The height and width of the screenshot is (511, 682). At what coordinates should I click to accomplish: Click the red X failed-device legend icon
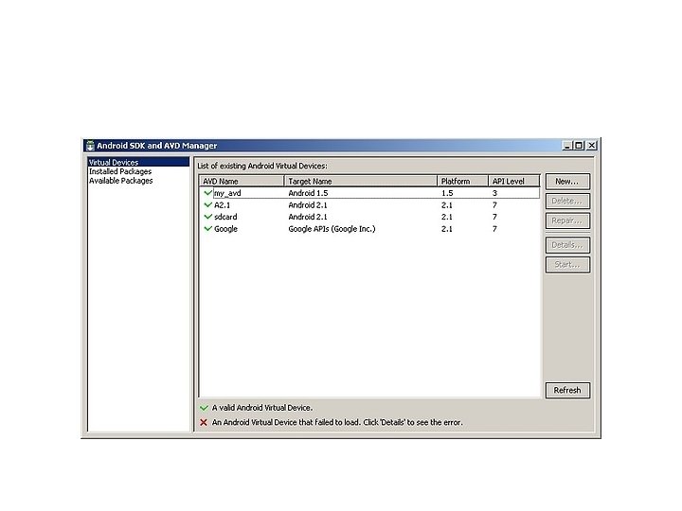tap(204, 422)
